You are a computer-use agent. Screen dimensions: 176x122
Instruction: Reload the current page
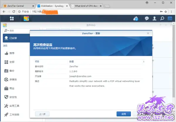tap(14, 11)
